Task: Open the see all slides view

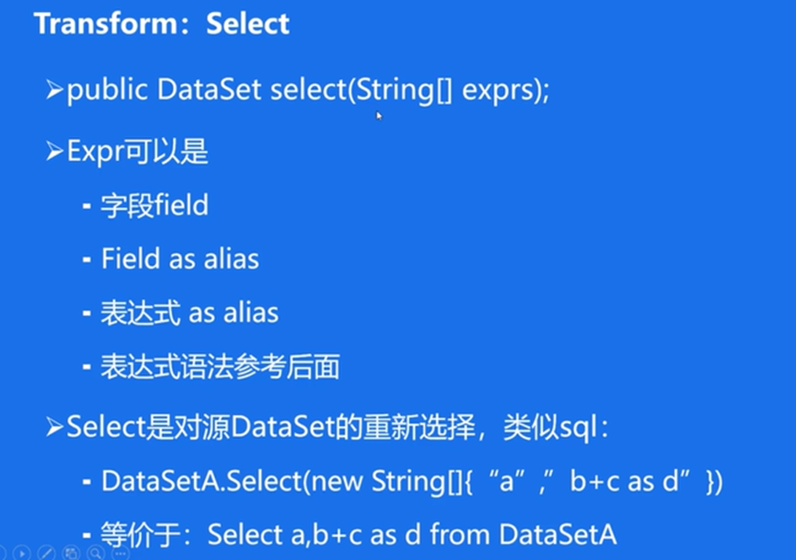Action: (x=70, y=554)
